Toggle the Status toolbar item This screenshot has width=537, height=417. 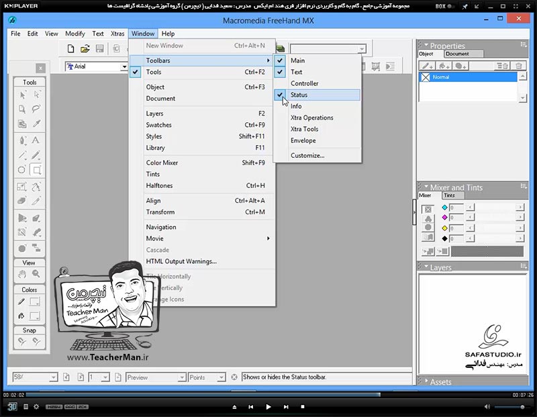(317, 95)
